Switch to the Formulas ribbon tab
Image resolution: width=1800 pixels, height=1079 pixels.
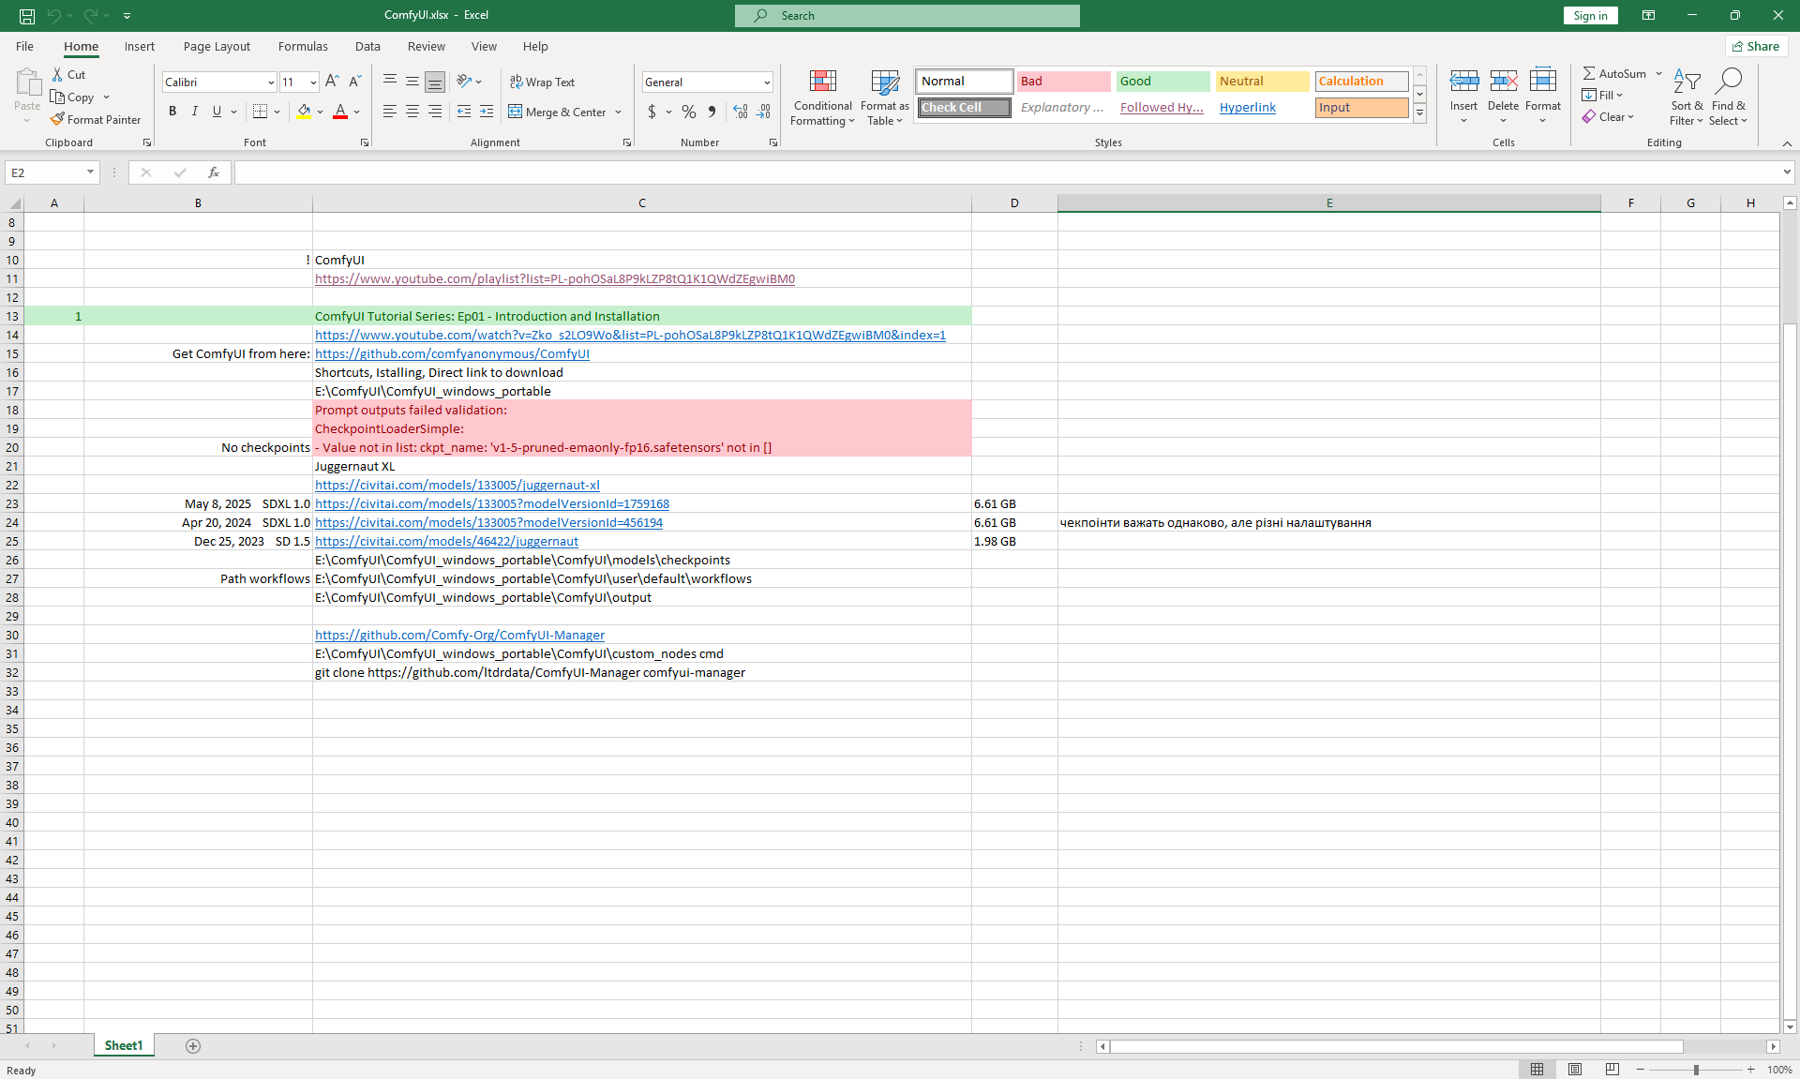tap(303, 46)
